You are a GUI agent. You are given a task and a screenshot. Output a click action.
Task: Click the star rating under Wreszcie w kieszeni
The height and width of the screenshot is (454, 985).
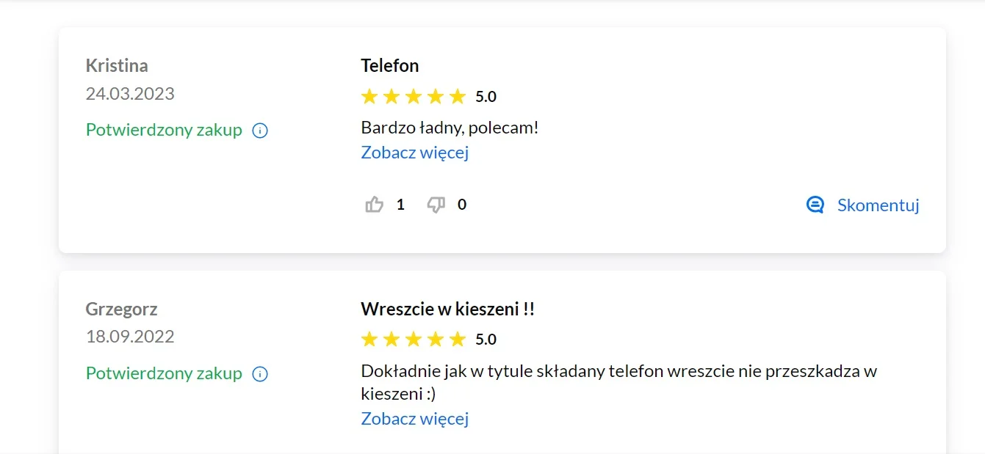click(x=414, y=339)
